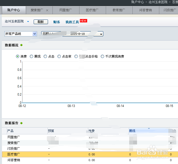Switch to the 账户中心 tab
The image size is (178, 164).
click(x=14, y=10)
